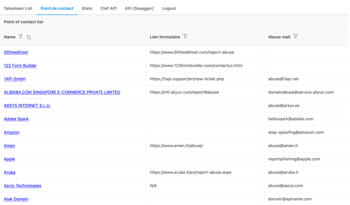Screen dimensions: 350x205
Task: Select the Point de contact tab
Action: coord(57,8)
